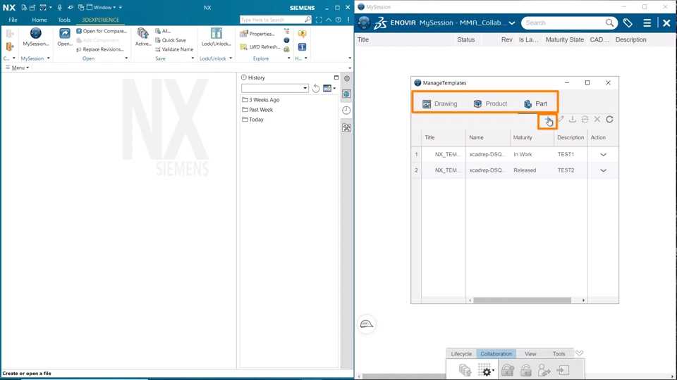Select the 3 Weeks Ago history folder
This screenshot has width=677, height=380.
[260, 99]
